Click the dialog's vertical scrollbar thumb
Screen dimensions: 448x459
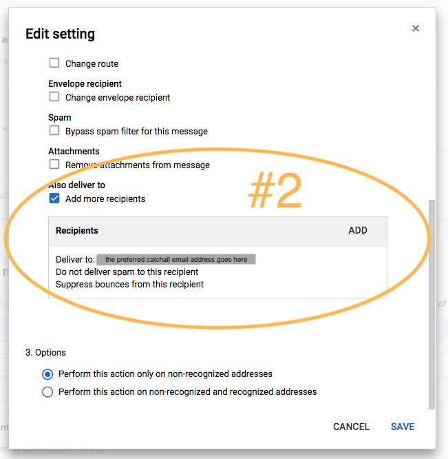tap(431, 305)
